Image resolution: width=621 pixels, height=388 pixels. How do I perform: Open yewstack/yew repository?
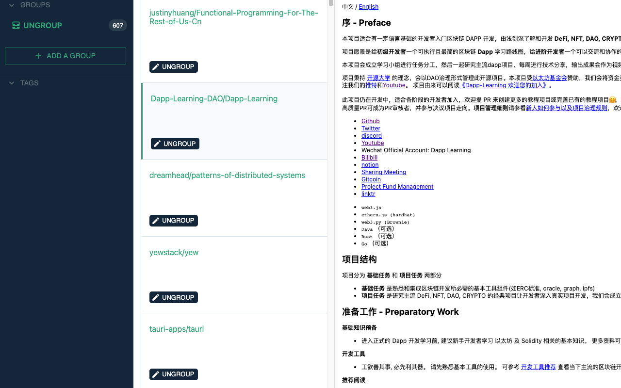click(x=174, y=252)
